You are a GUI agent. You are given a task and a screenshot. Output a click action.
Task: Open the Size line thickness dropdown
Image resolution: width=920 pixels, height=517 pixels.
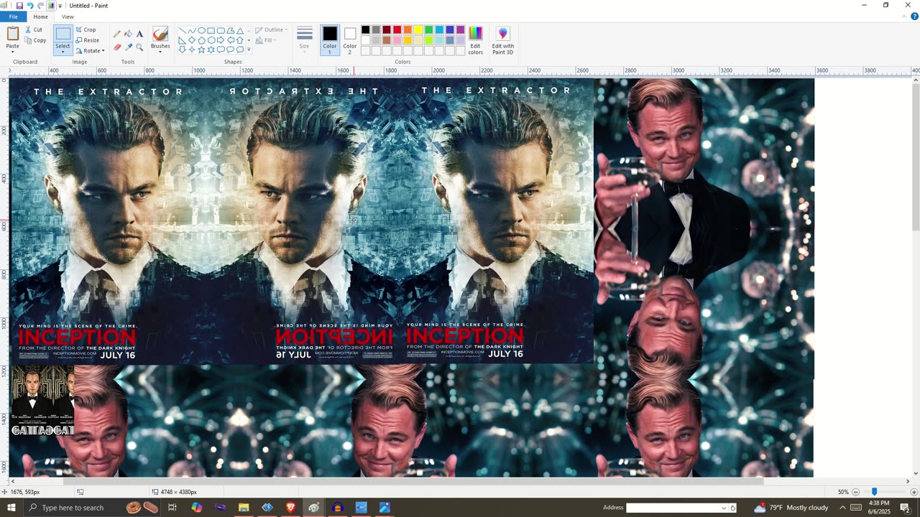click(304, 39)
